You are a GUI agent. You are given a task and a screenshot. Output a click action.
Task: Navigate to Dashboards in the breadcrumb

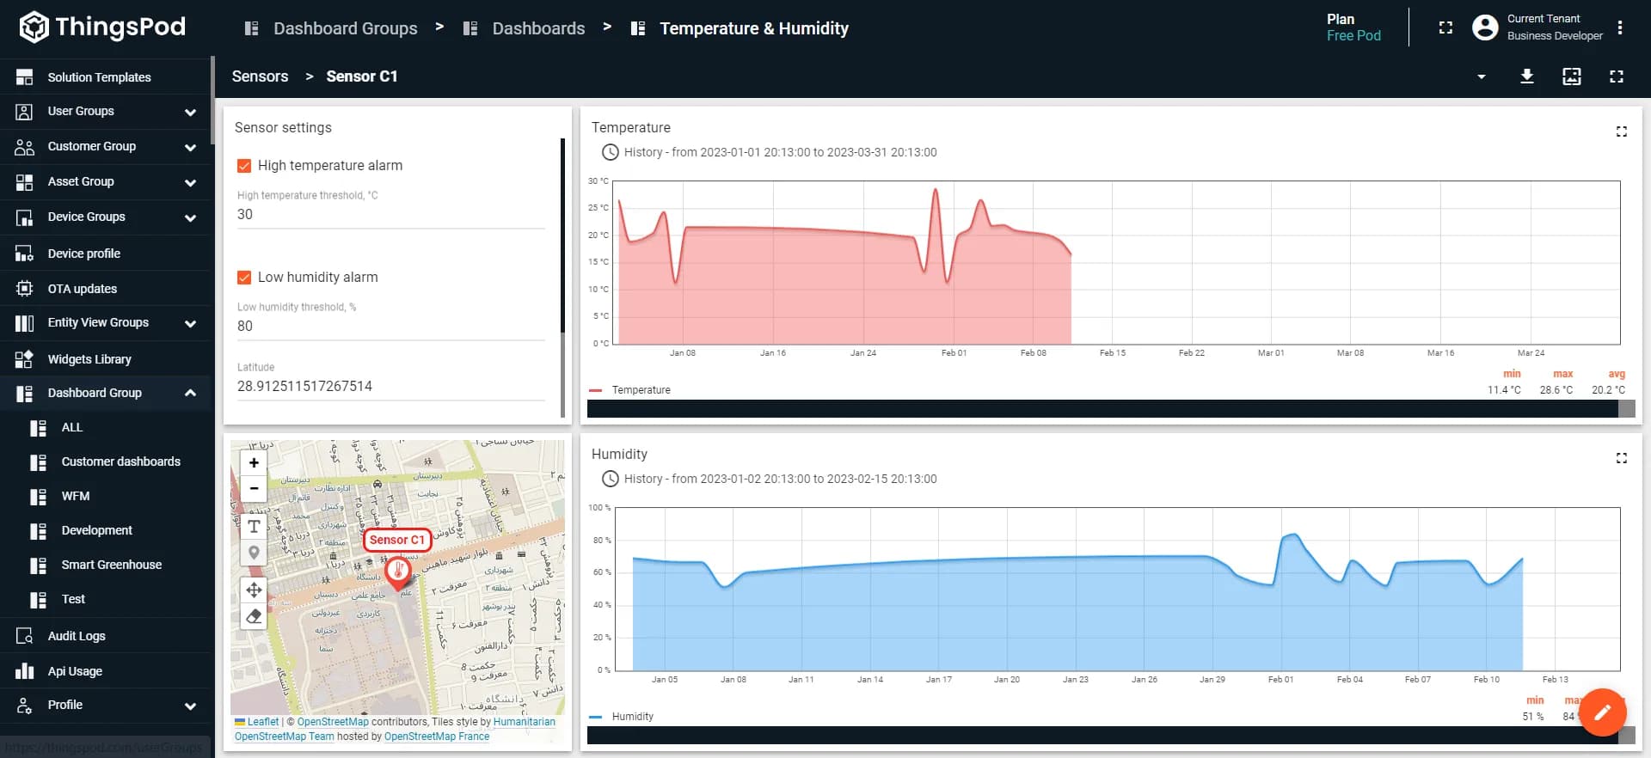click(537, 28)
